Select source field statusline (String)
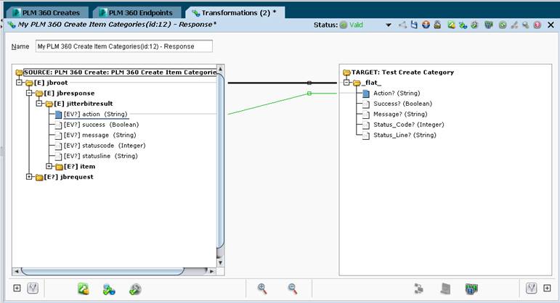560x303 pixels. coord(100,156)
